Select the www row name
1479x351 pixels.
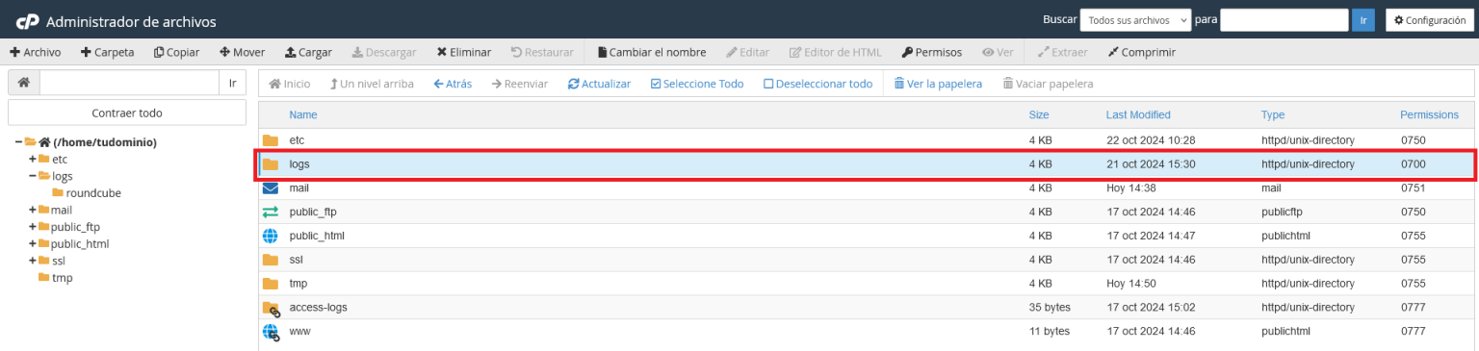(x=299, y=332)
